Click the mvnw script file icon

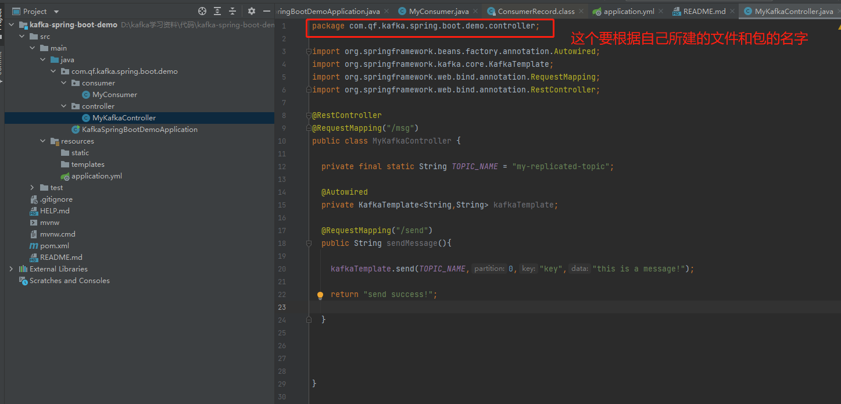pyautogui.click(x=34, y=223)
